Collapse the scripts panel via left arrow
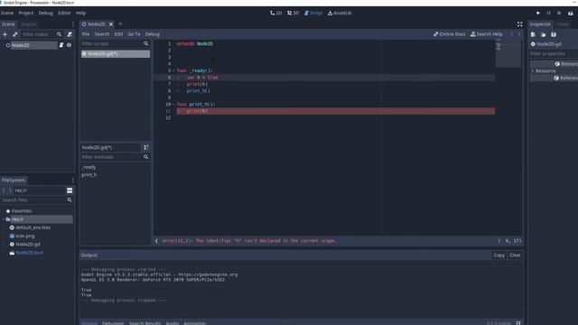The height and width of the screenshot is (325, 578). [x=156, y=241]
